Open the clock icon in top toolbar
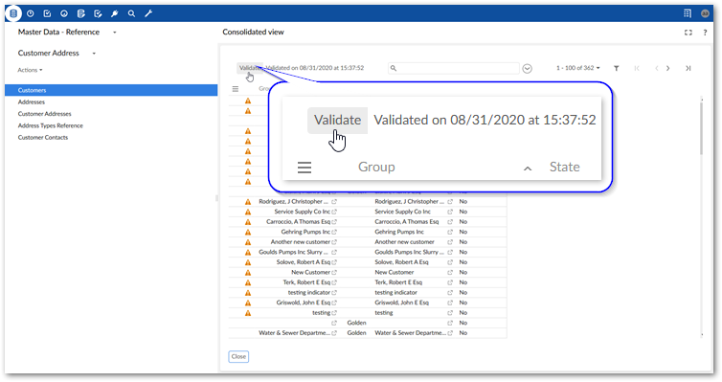Image resolution: width=722 pixels, height=382 pixels. click(x=31, y=13)
